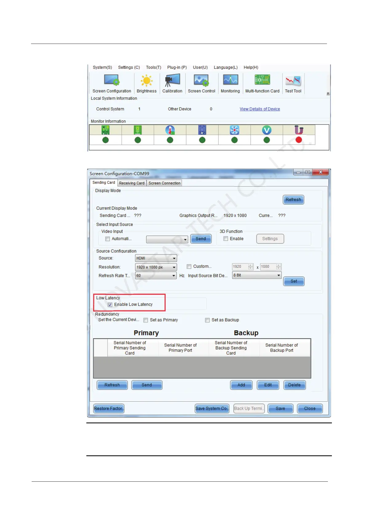This screenshot has width=366, height=517.
Task: Open the System(S) menu
Action: [102, 68]
